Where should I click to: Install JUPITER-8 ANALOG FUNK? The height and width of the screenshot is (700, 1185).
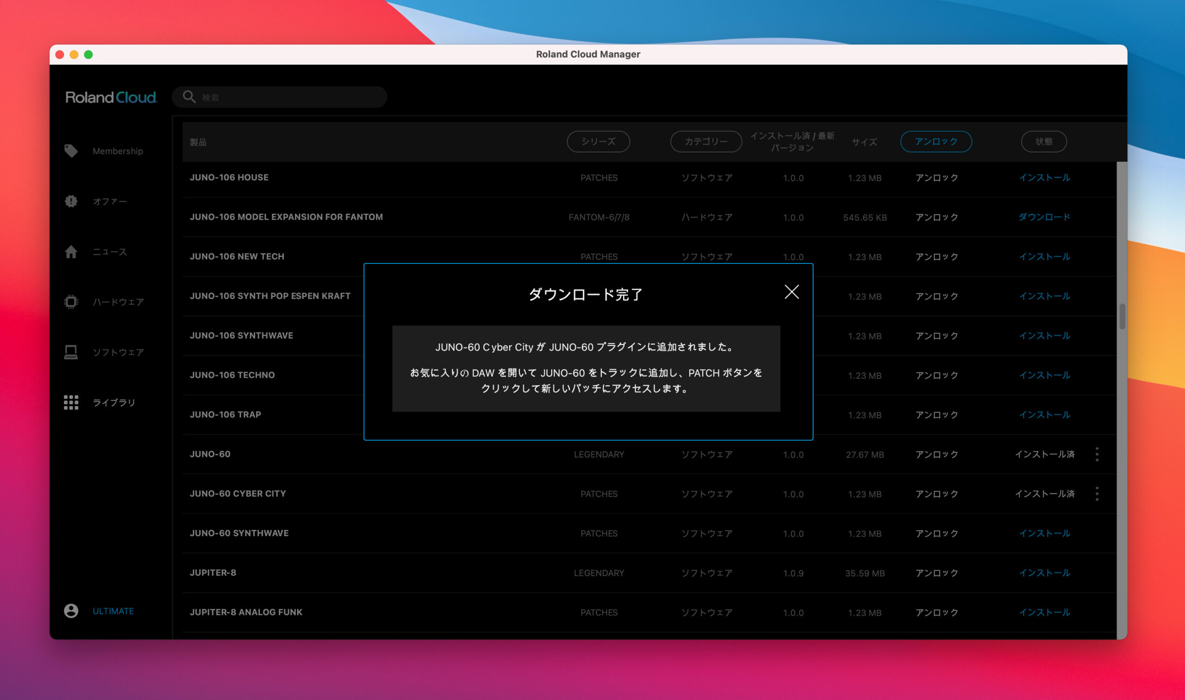coord(1044,612)
